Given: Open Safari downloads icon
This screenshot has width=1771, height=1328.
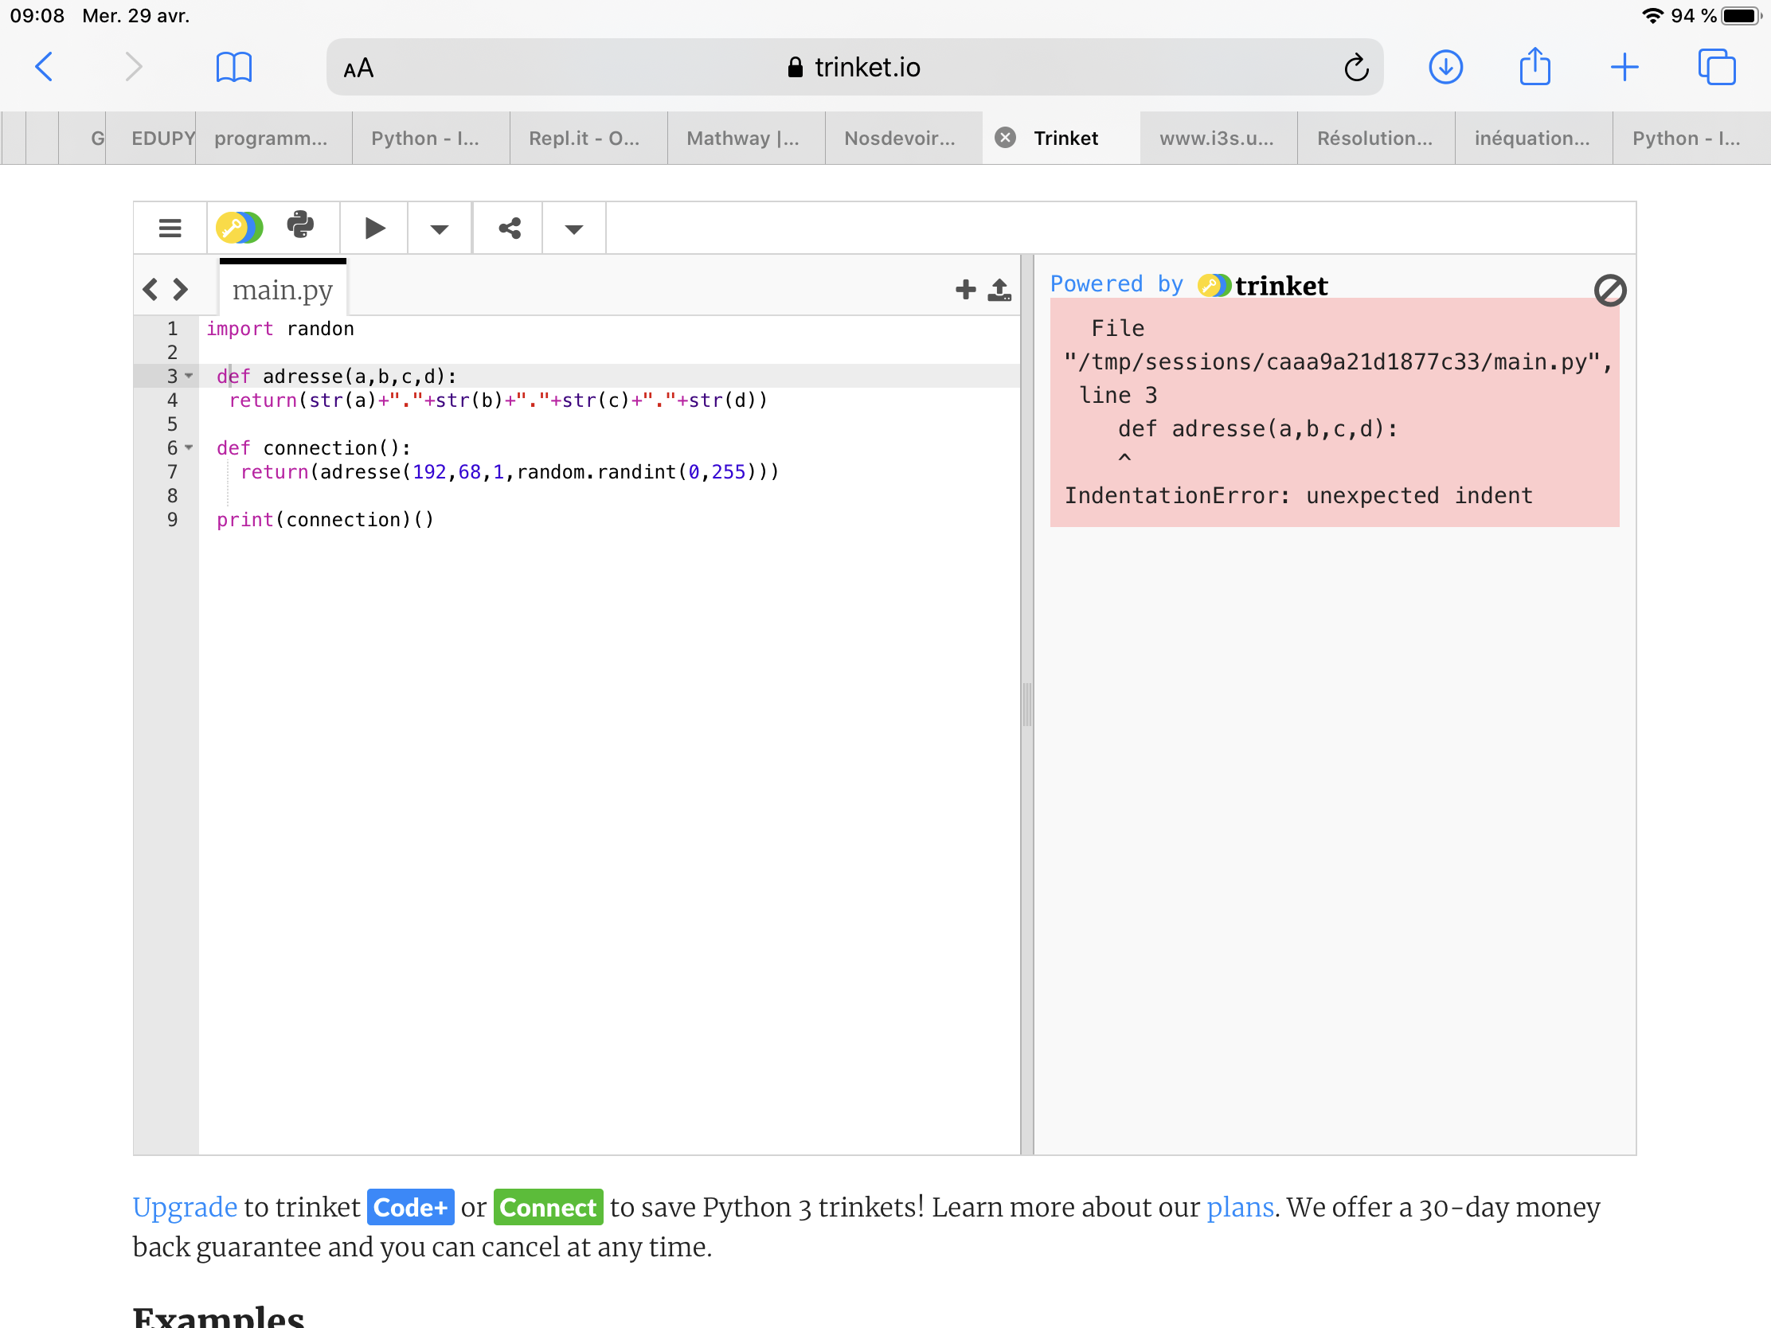Looking at the screenshot, I should (x=1445, y=67).
